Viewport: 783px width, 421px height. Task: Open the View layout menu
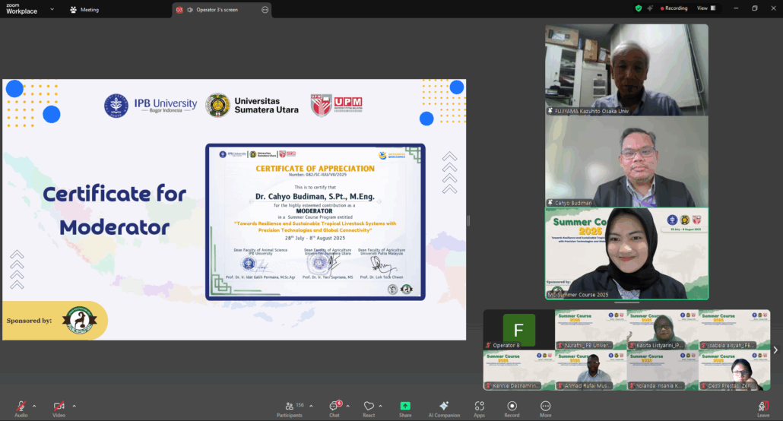tap(705, 8)
